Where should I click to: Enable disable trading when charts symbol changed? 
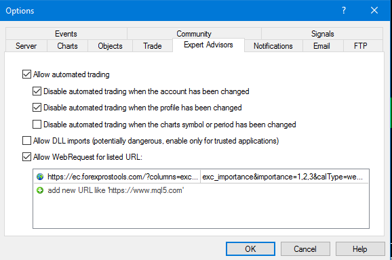coord(37,125)
